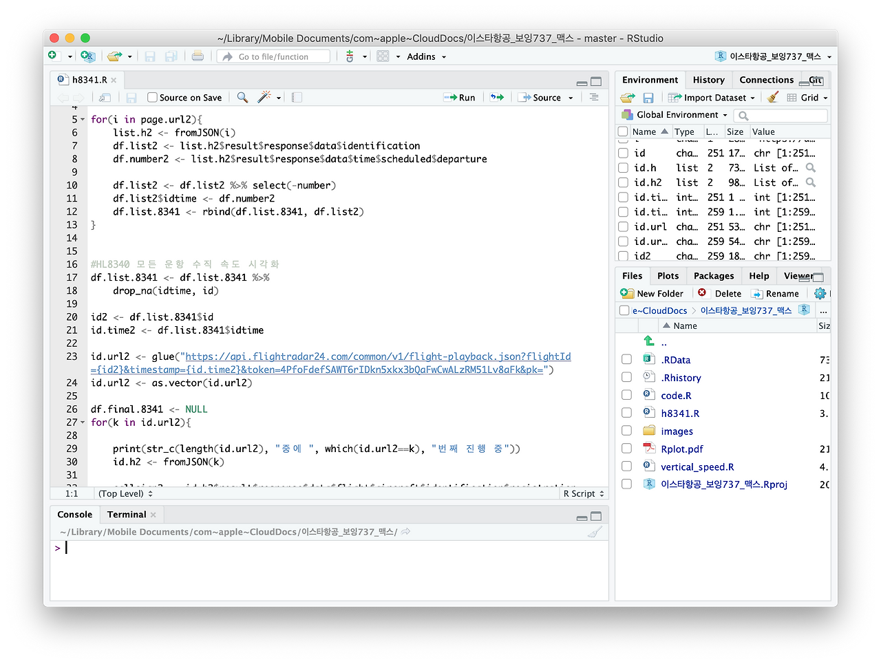Screen dimensions: 881x664
Task: Inspect the id.h2 list with its magnifier
Action: point(811,182)
